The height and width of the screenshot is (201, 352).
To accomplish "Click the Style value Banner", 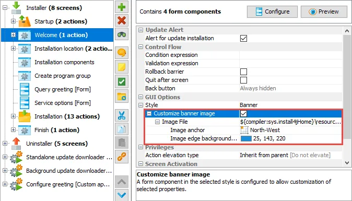I will (x=249, y=105).
